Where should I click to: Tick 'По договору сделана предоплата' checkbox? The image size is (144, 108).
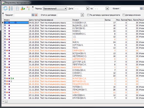[x=88, y=15]
